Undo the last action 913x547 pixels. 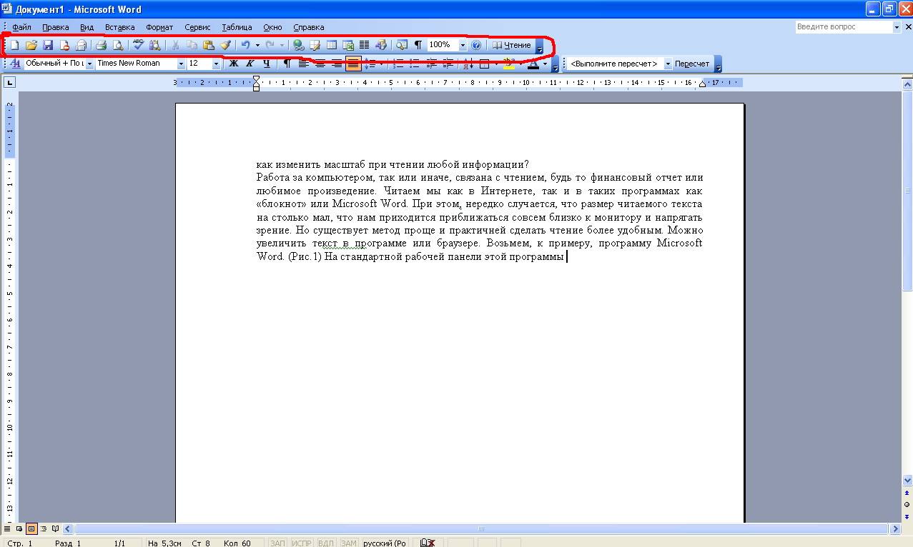point(245,45)
